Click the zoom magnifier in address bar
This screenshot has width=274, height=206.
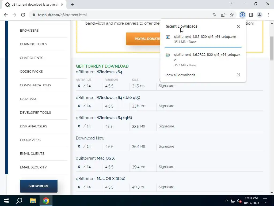(x=214, y=15)
